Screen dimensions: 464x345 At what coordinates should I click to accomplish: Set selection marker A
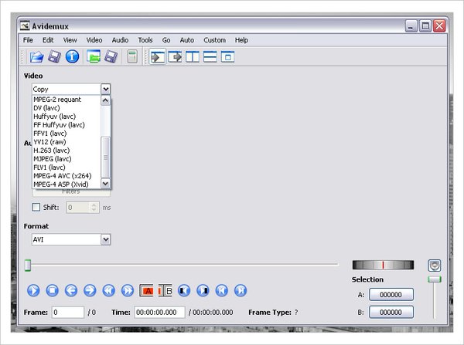(x=146, y=290)
